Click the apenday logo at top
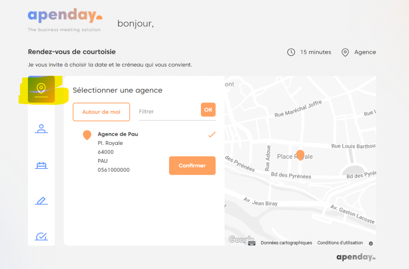The height and width of the screenshot is (269, 409). pos(65,16)
